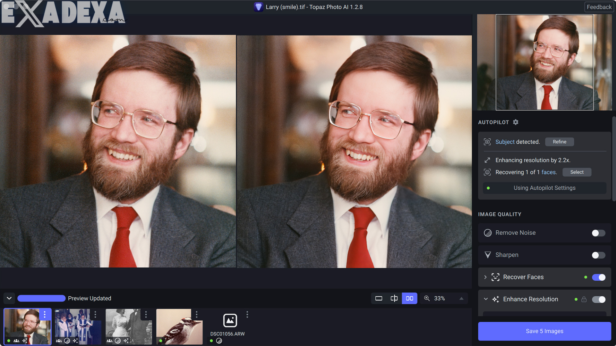616x346 pixels.
Task: Expand the Recover Faces section
Action: tap(485, 277)
